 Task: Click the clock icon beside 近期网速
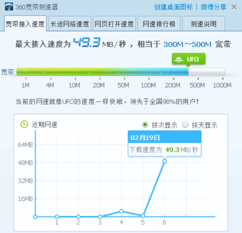click(24, 124)
